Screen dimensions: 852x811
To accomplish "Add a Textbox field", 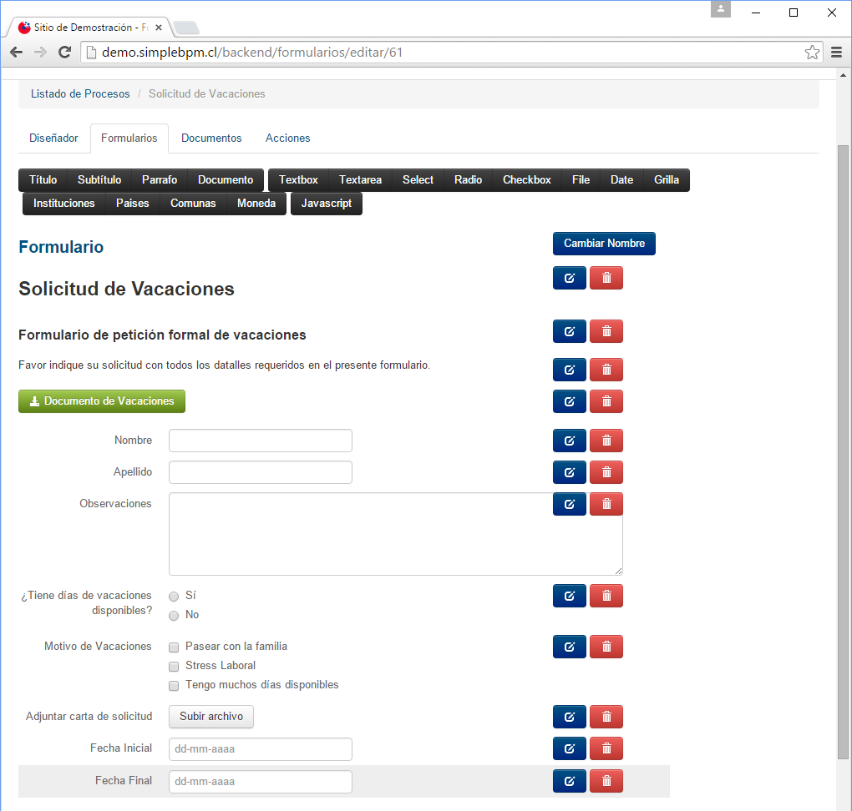I will click(x=298, y=179).
